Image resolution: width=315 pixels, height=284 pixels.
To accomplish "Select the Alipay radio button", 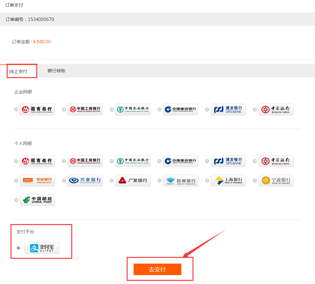I will (18, 248).
